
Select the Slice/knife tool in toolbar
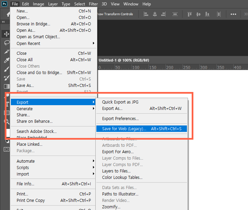[7, 51]
